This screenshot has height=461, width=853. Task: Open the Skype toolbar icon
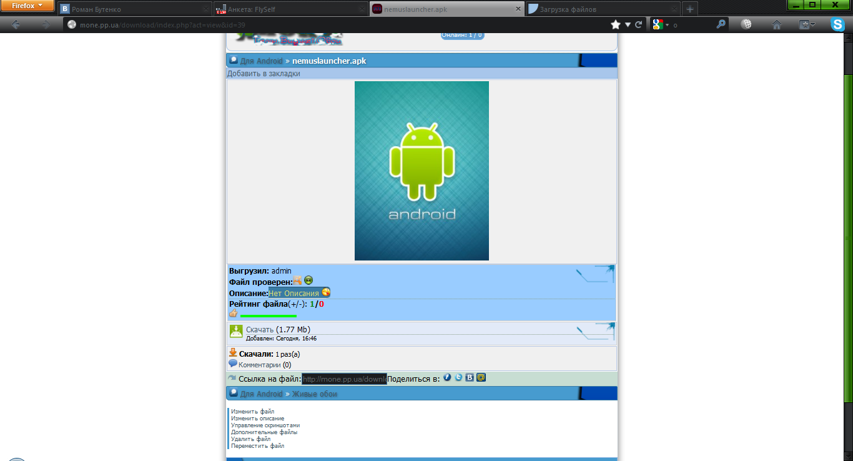837,24
